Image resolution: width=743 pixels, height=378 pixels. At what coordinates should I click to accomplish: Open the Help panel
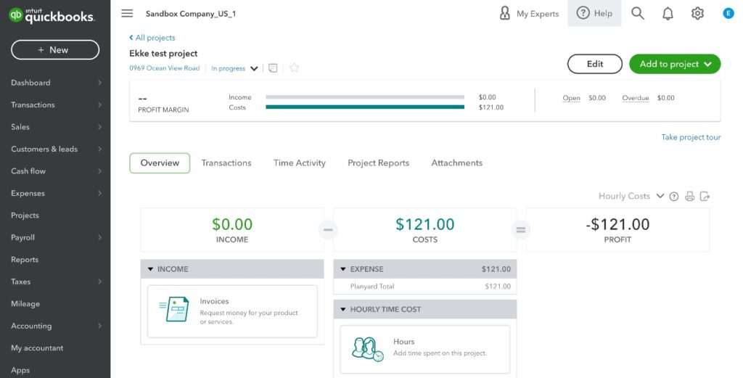point(594,13)
